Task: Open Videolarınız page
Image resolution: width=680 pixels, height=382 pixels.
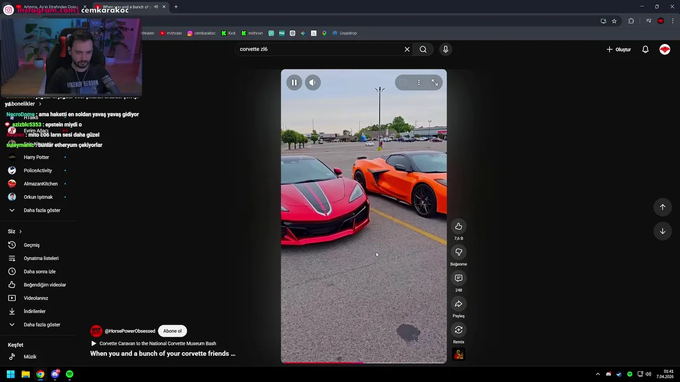Action: coord(37,298)
